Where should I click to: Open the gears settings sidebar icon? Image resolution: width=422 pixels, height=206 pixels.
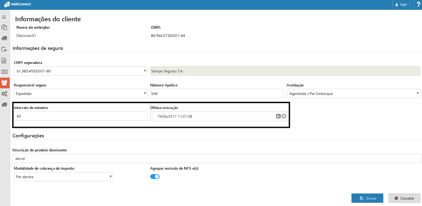point(4,94)
